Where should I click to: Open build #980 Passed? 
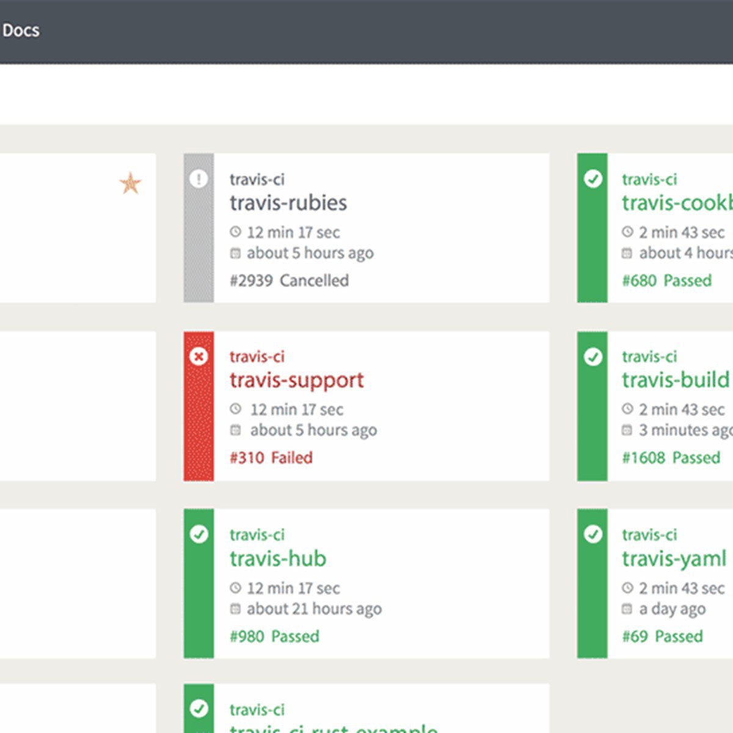click(x=274, y=636)
